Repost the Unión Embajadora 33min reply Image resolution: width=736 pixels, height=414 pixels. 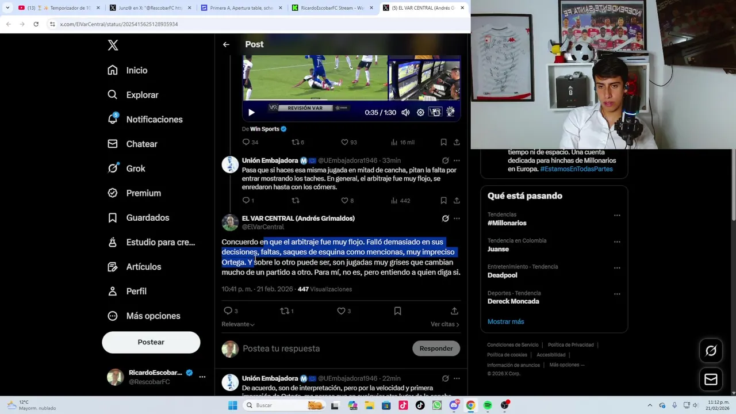coord(296,200)
